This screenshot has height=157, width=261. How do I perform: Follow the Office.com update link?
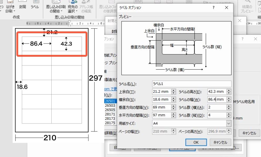tap(109, 89)
